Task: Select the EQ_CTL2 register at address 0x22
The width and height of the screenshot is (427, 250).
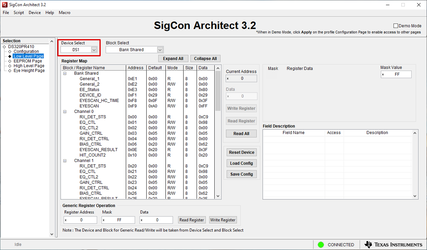Action: click(x=138, y=177)
